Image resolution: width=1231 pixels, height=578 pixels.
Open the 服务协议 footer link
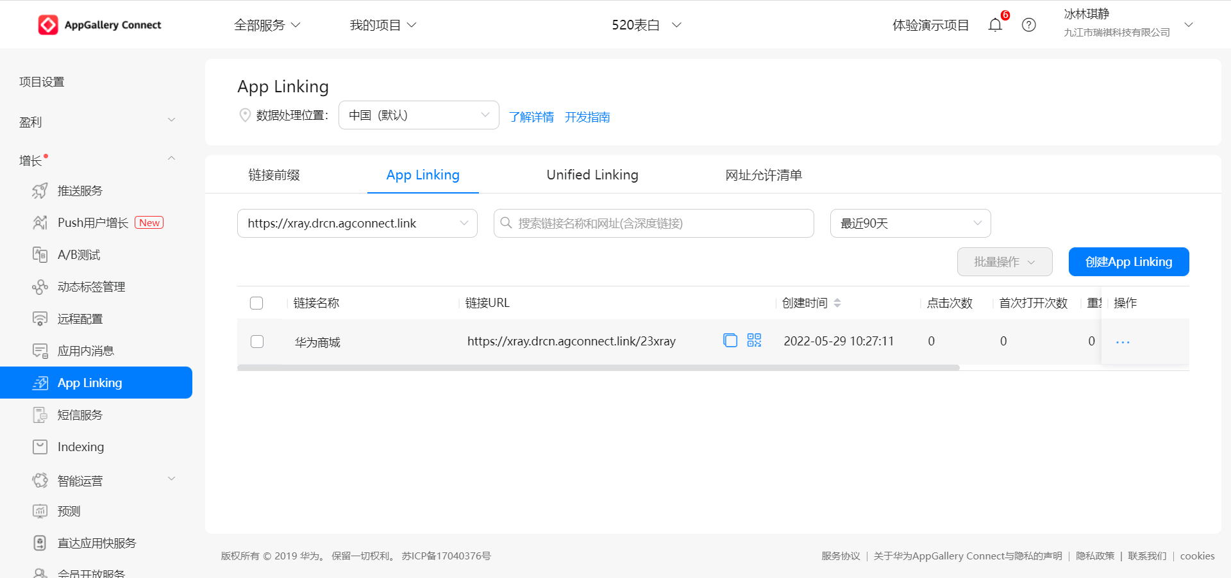(x=841, y=556)
